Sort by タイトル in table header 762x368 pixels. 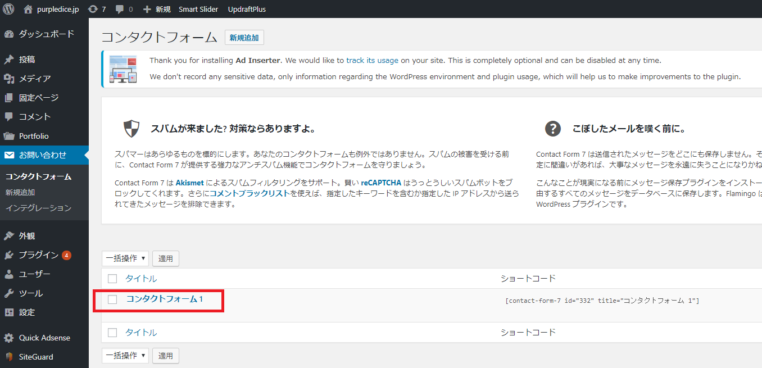pos(141,279)
